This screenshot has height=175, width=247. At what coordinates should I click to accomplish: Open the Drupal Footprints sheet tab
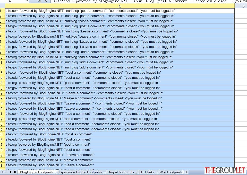point(121,172)
